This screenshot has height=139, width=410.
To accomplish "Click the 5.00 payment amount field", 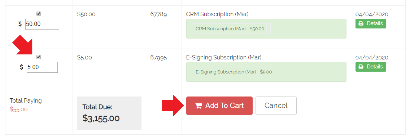I will (x=42, y=67).
